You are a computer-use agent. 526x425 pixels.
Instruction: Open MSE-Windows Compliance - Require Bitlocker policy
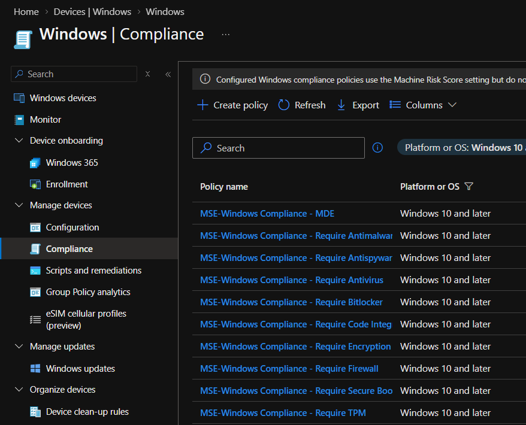(292, 302)
